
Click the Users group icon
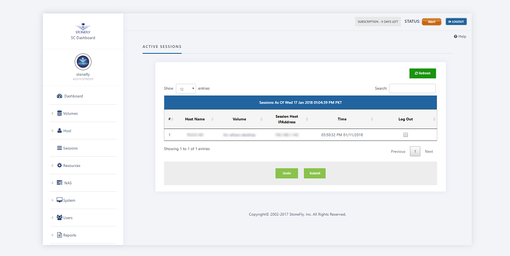tap(60, 218)
